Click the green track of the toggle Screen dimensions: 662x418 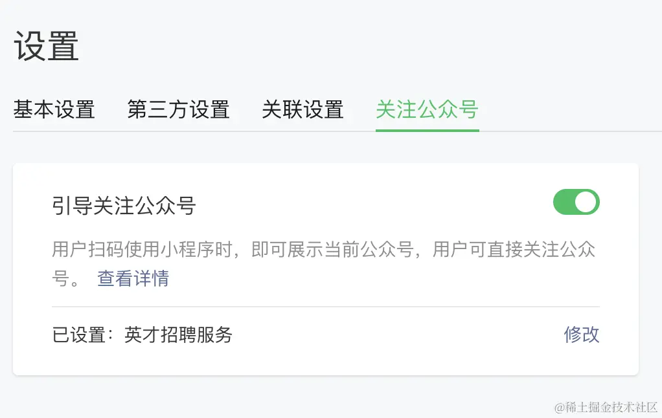point(564,202)
